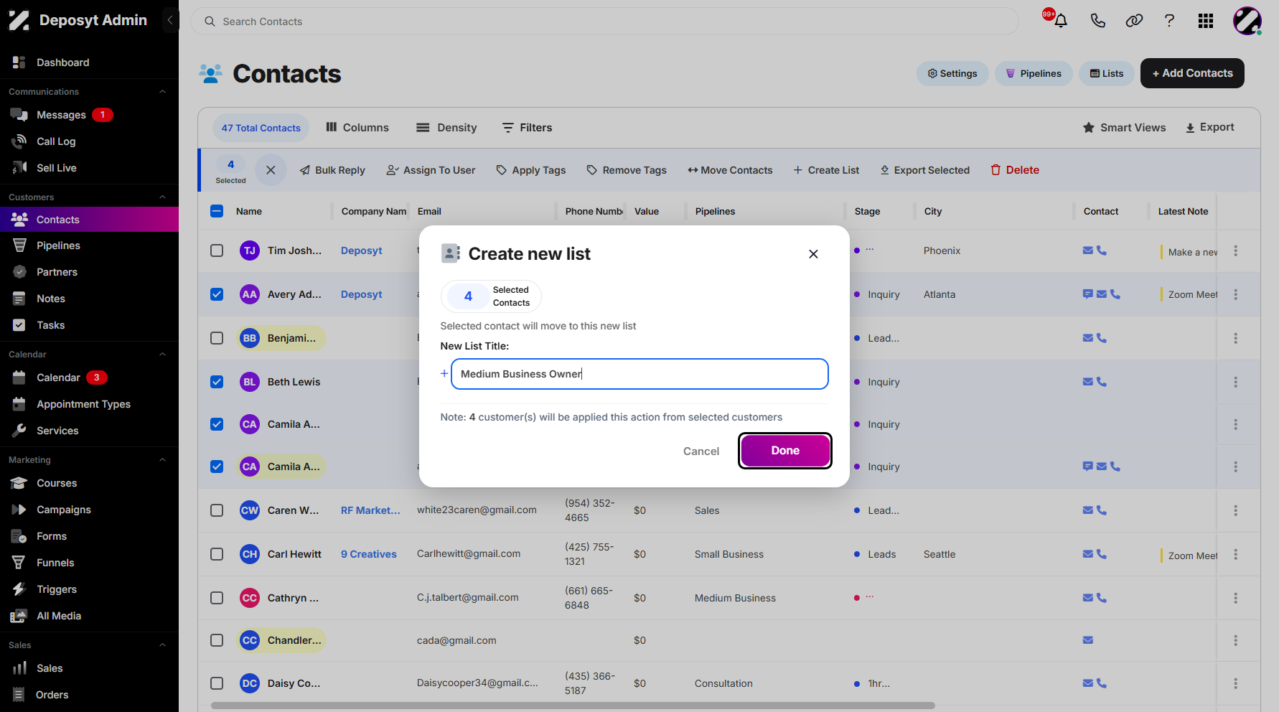This screenshot has height=712, width=1279.
Task: Click in the New List Title field
Action: pos(639,374)
